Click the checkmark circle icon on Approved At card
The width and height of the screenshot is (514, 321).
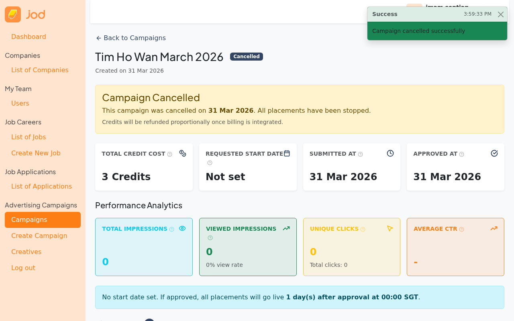495,153
